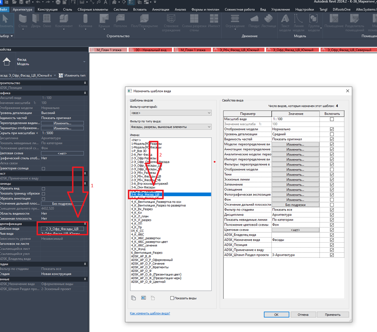Uncheck Видимость частей include checkbox
This screenshot has height=332, width=377.
(x=332, y=139)
